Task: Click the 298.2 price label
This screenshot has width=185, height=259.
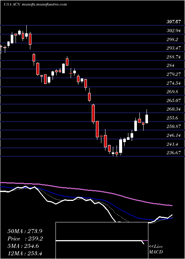Action: 172,40
